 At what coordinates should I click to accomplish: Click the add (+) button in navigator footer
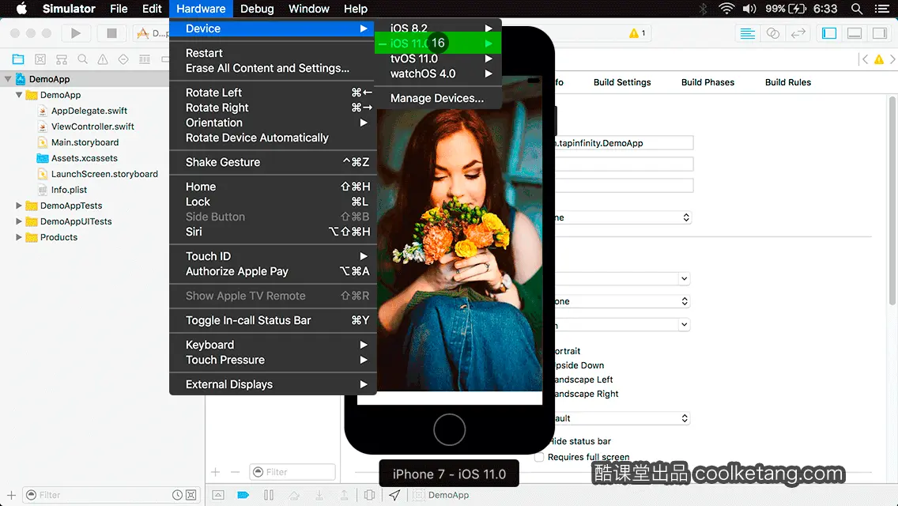click(11, 495)
